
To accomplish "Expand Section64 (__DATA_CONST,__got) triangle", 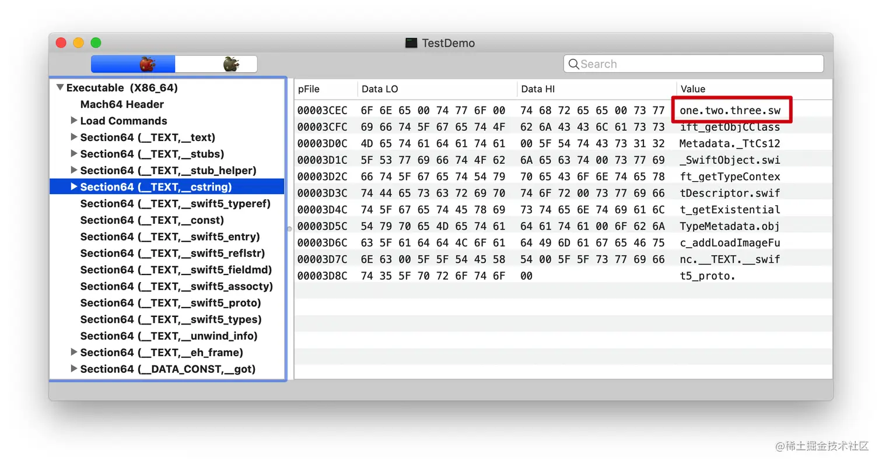I will pos(73,369).
